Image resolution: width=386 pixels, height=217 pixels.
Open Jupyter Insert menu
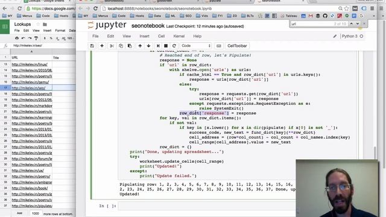click(x=144, y=36)
